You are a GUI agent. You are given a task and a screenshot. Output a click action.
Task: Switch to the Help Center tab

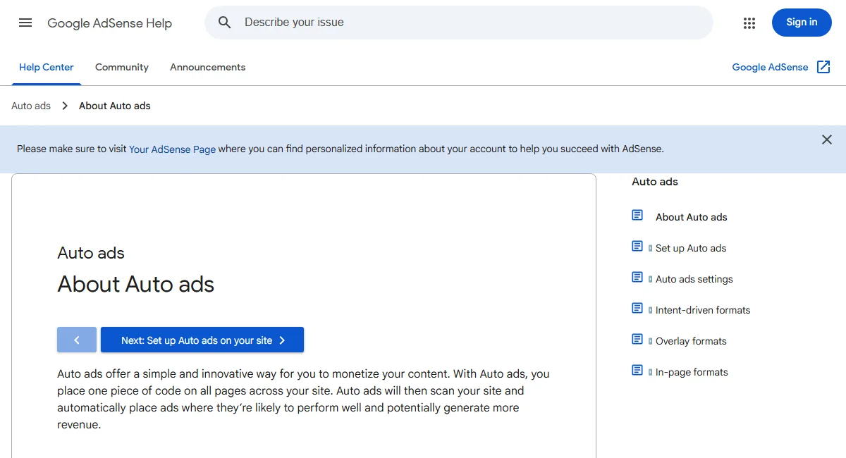47,68
